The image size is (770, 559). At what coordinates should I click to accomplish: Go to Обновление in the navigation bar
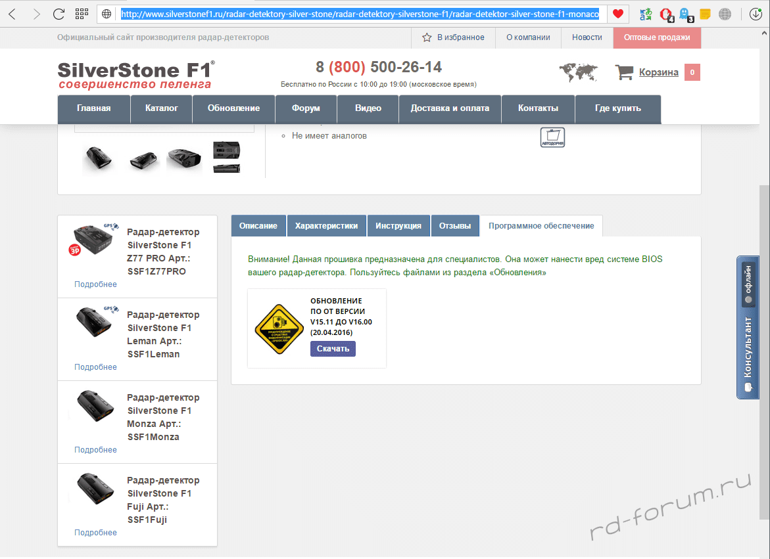pyautogui.click(x=233, y=108)
